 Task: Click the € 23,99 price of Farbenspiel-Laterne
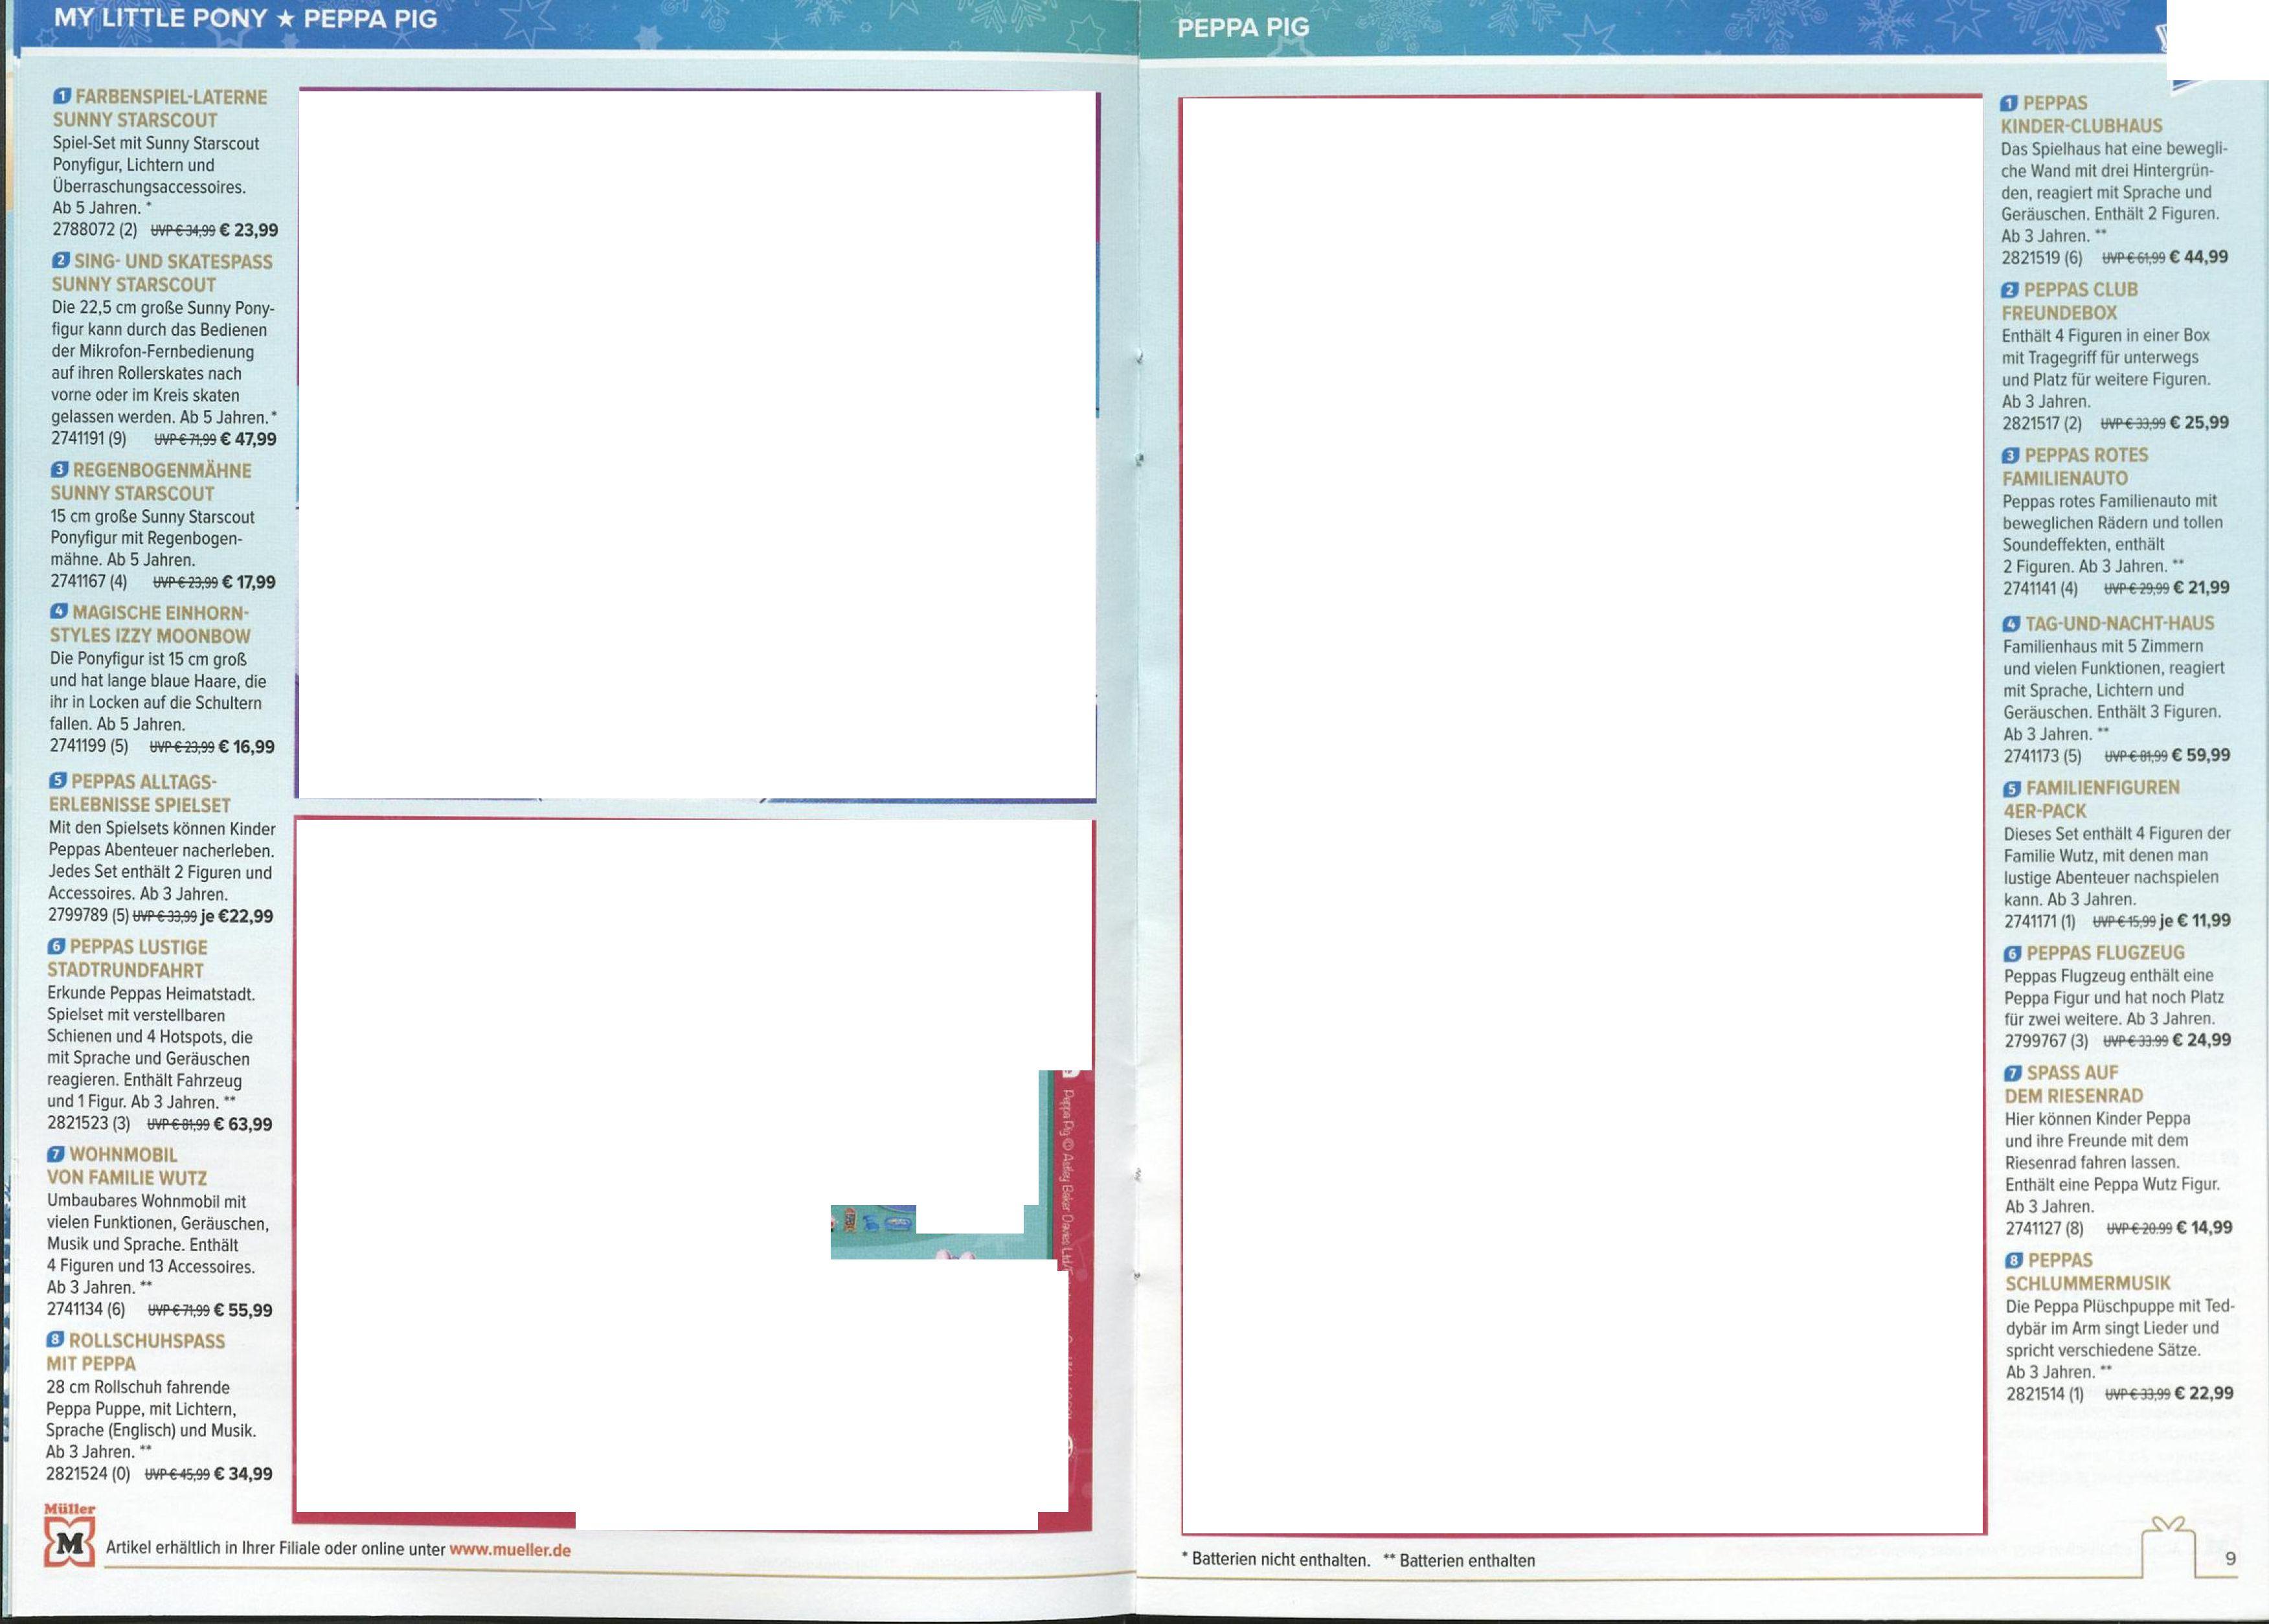tap(248, 231)
